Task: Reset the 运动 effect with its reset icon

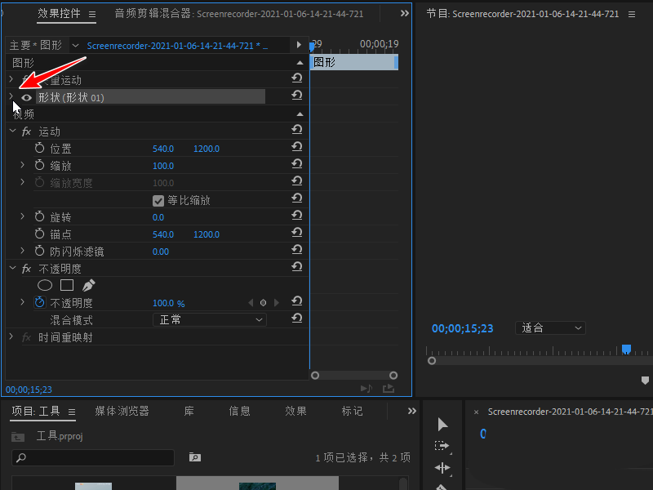Action: [296, 131]
